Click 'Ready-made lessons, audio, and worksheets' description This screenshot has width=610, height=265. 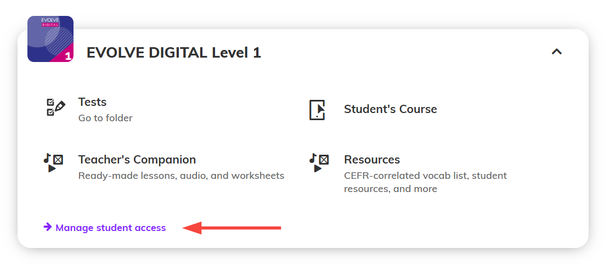(x=181, y=176)
